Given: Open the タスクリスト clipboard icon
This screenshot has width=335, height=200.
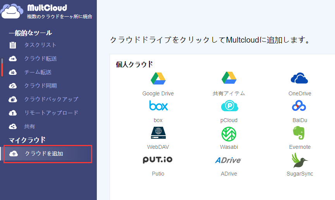Looking at the screenshot, I should tap(13, 45).
